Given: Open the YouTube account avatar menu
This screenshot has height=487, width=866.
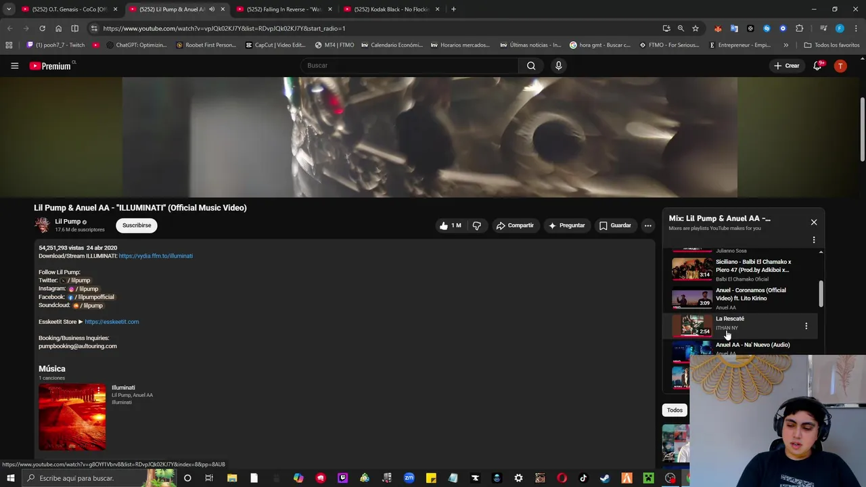Looking at the screenshot, I should (840, 66).
